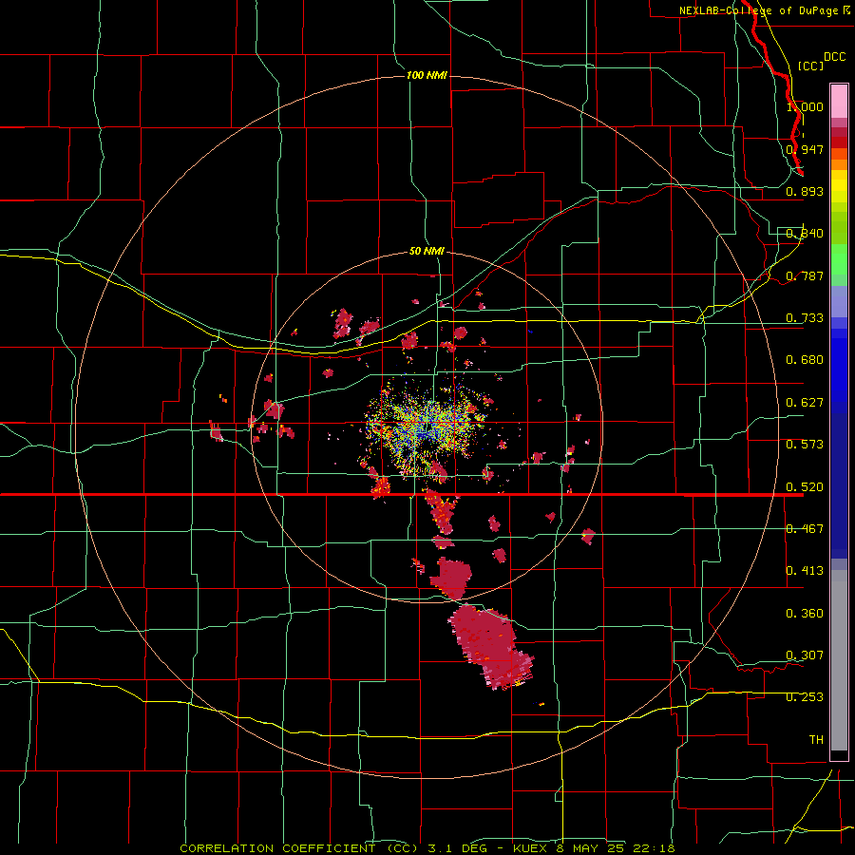The height and width of the screenshot is (855, 855).
Task: Select the 0.627 scale value label
Action: click(805, 403)
